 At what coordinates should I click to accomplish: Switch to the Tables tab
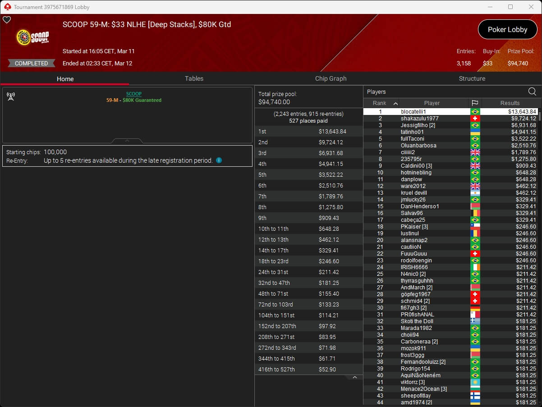194,78
